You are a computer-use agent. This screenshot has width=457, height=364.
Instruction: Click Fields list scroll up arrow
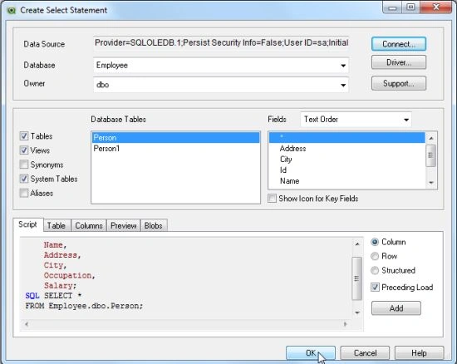point(431,138)
